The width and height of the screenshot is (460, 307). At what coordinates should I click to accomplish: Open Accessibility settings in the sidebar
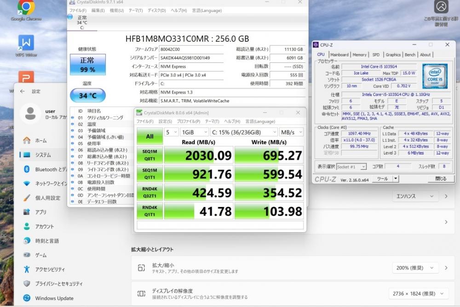[27, 269]
